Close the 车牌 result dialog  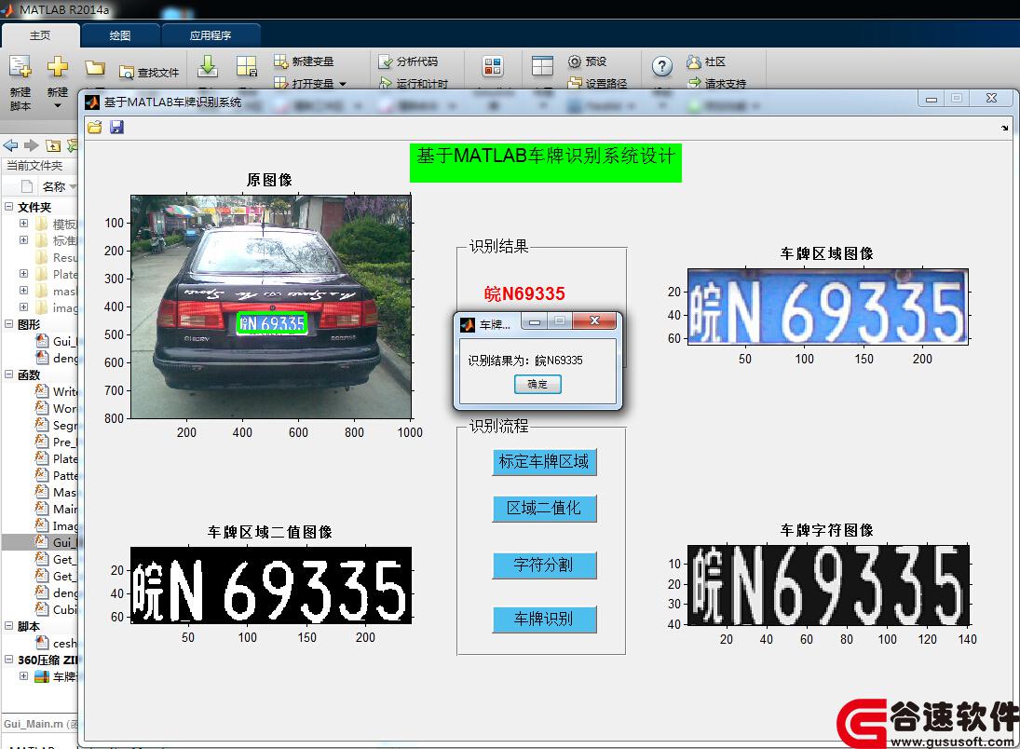pyautogui.click(x=594, y=320)
